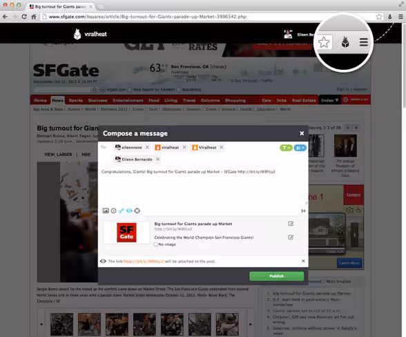
Task: Click the SFGate site search input field
Action: 62,90
